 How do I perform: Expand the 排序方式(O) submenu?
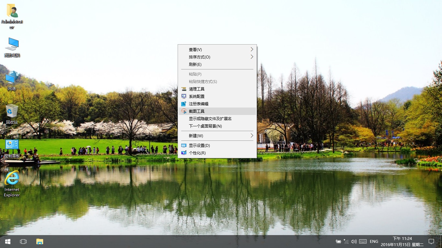click(x=217, y=57)
